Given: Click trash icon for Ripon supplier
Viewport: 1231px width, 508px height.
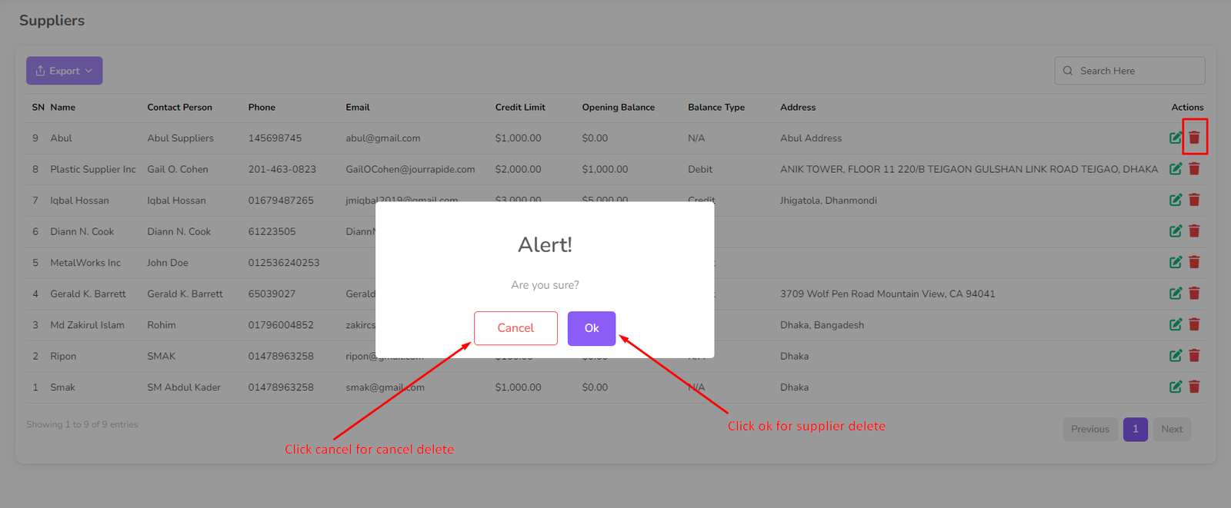Looking at the screenshot, I should pos(1194,356).
